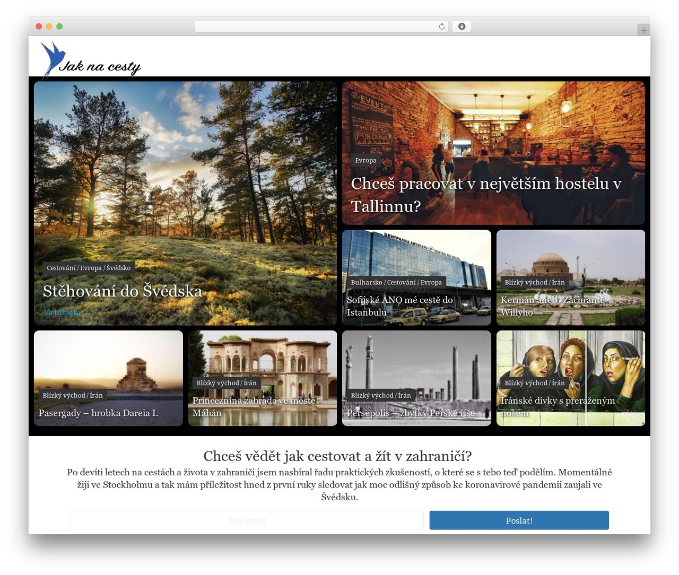Click the Poslat! submit button
The width and height of the screenshot is (679, 575).
519,520
